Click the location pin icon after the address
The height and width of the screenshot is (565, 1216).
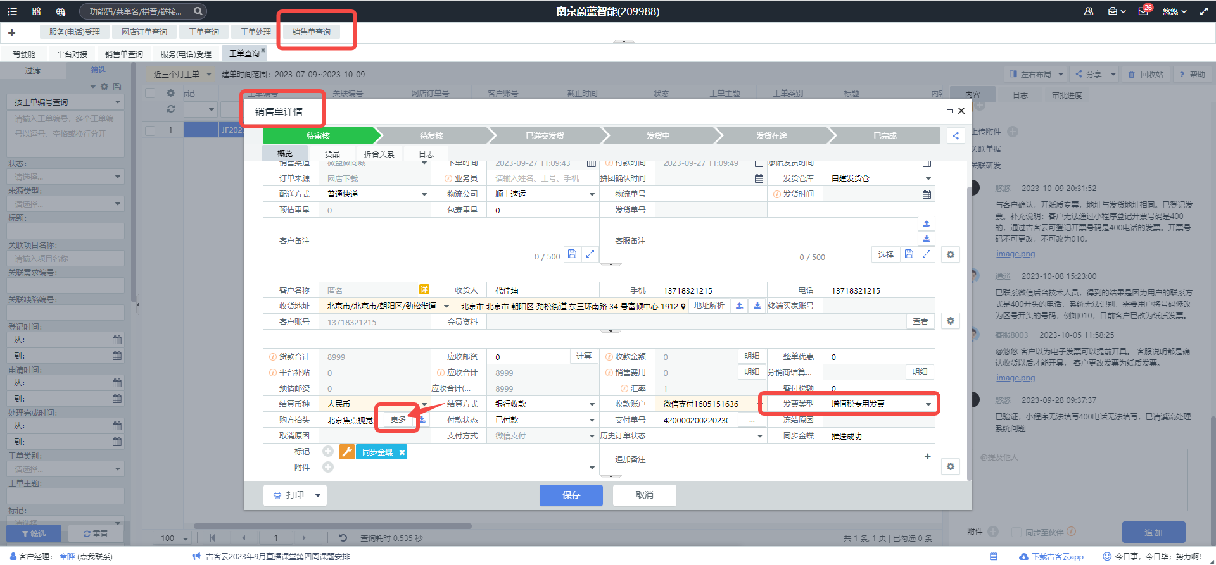tap(683, 307)
